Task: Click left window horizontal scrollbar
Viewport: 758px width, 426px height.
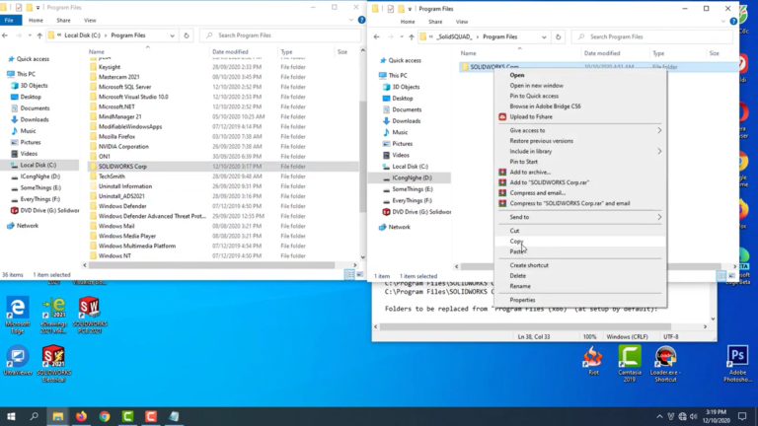Action: pyautogui.click(x=211, y=265)
